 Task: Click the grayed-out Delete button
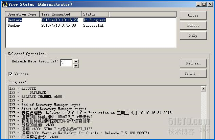point(193,25)
